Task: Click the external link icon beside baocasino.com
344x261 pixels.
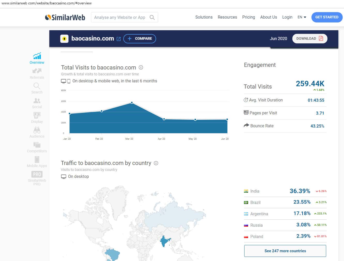Action: click(119, 39)
